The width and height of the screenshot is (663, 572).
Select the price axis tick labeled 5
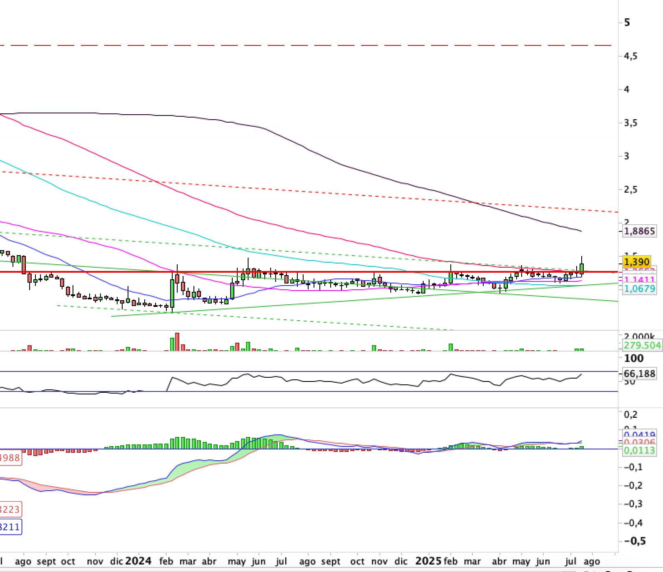(627, 23)
